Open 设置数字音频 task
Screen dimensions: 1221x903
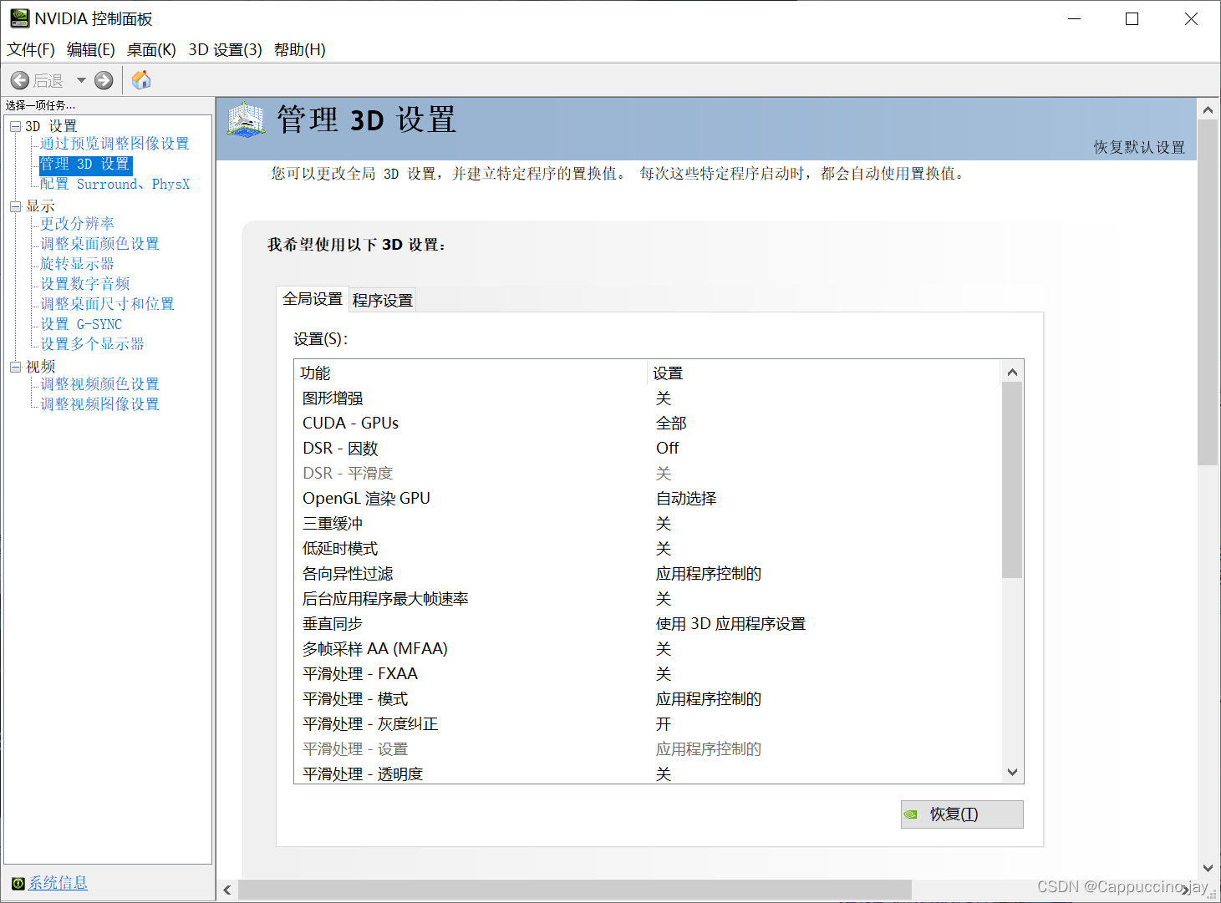(x=85, y=284)
